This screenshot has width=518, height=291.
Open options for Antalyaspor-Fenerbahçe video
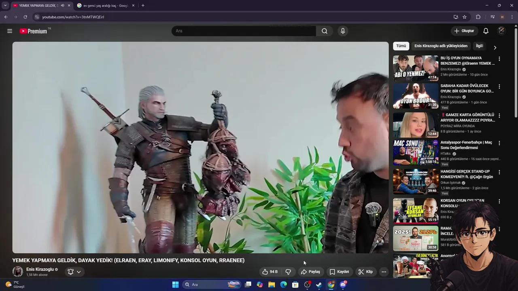coord(499,143)
